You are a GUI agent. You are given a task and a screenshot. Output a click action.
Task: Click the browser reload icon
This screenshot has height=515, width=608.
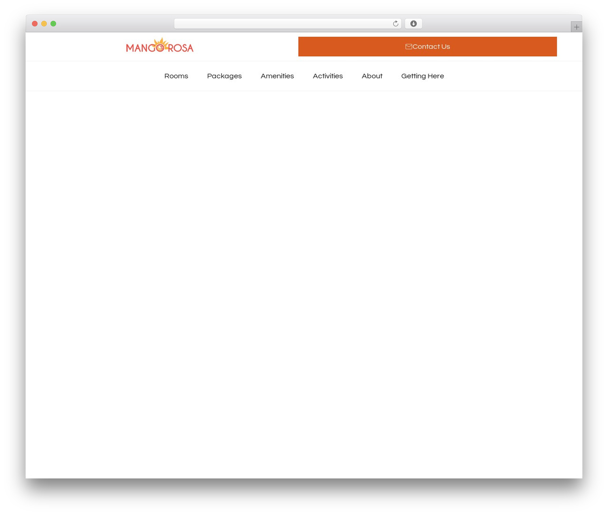coord(395,24)
